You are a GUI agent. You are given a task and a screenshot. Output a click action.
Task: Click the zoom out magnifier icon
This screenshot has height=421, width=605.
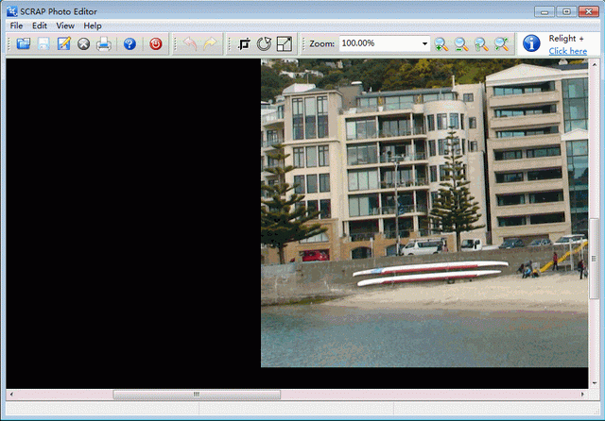tap(461, 44)
